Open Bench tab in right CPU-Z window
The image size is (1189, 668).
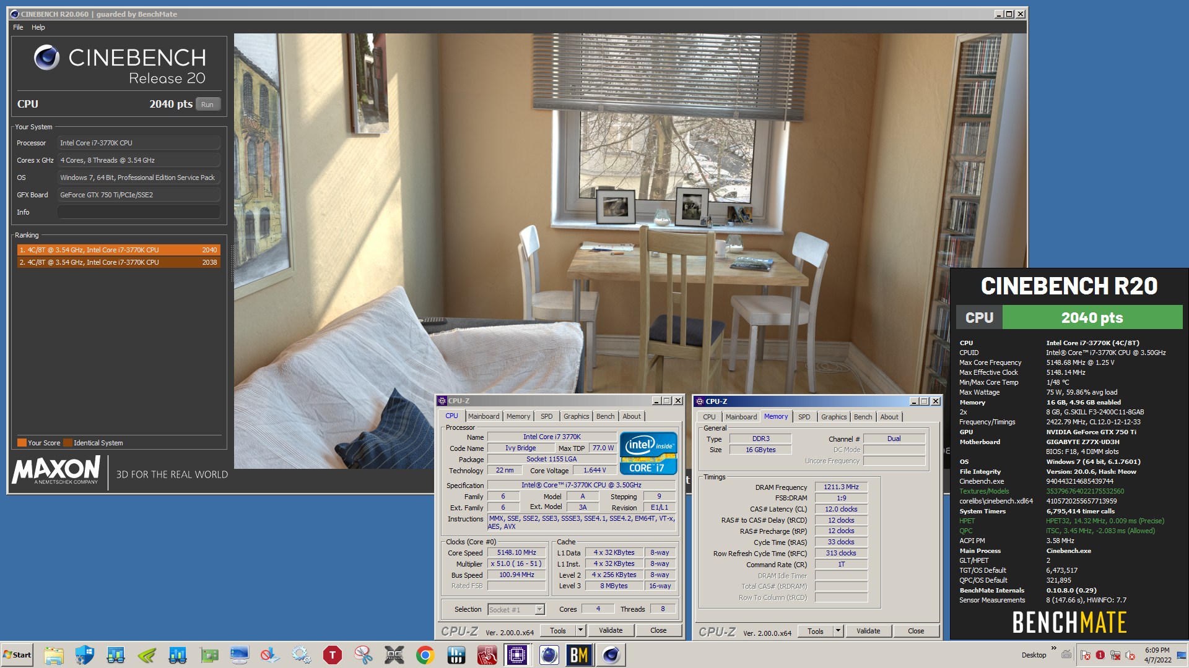863,417
